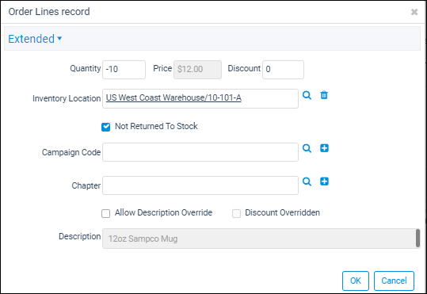Focus the Quantity field showing -10
The height and width of the screenshot is (294, 427).
pyautogui.click(x=124, y=70)
